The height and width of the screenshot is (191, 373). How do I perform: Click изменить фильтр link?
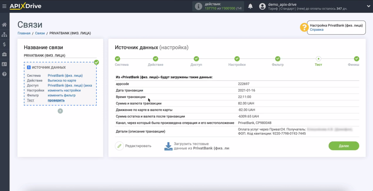62,95
